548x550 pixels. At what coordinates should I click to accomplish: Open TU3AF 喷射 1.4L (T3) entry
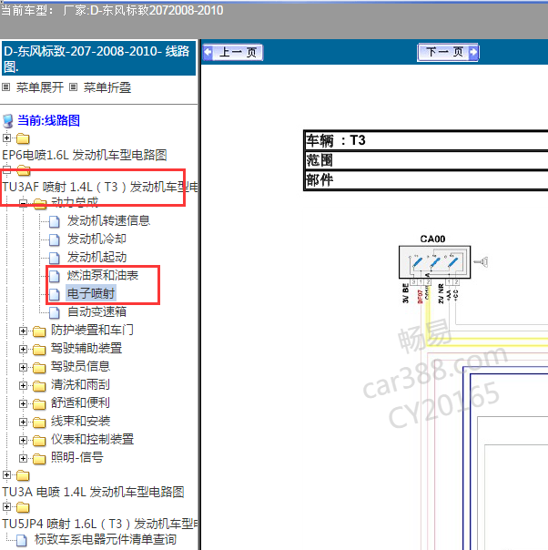99,187
